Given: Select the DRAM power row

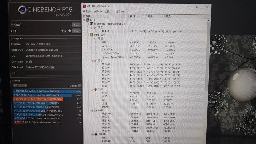Looking at the screenshot, I should tap(137, 107).
